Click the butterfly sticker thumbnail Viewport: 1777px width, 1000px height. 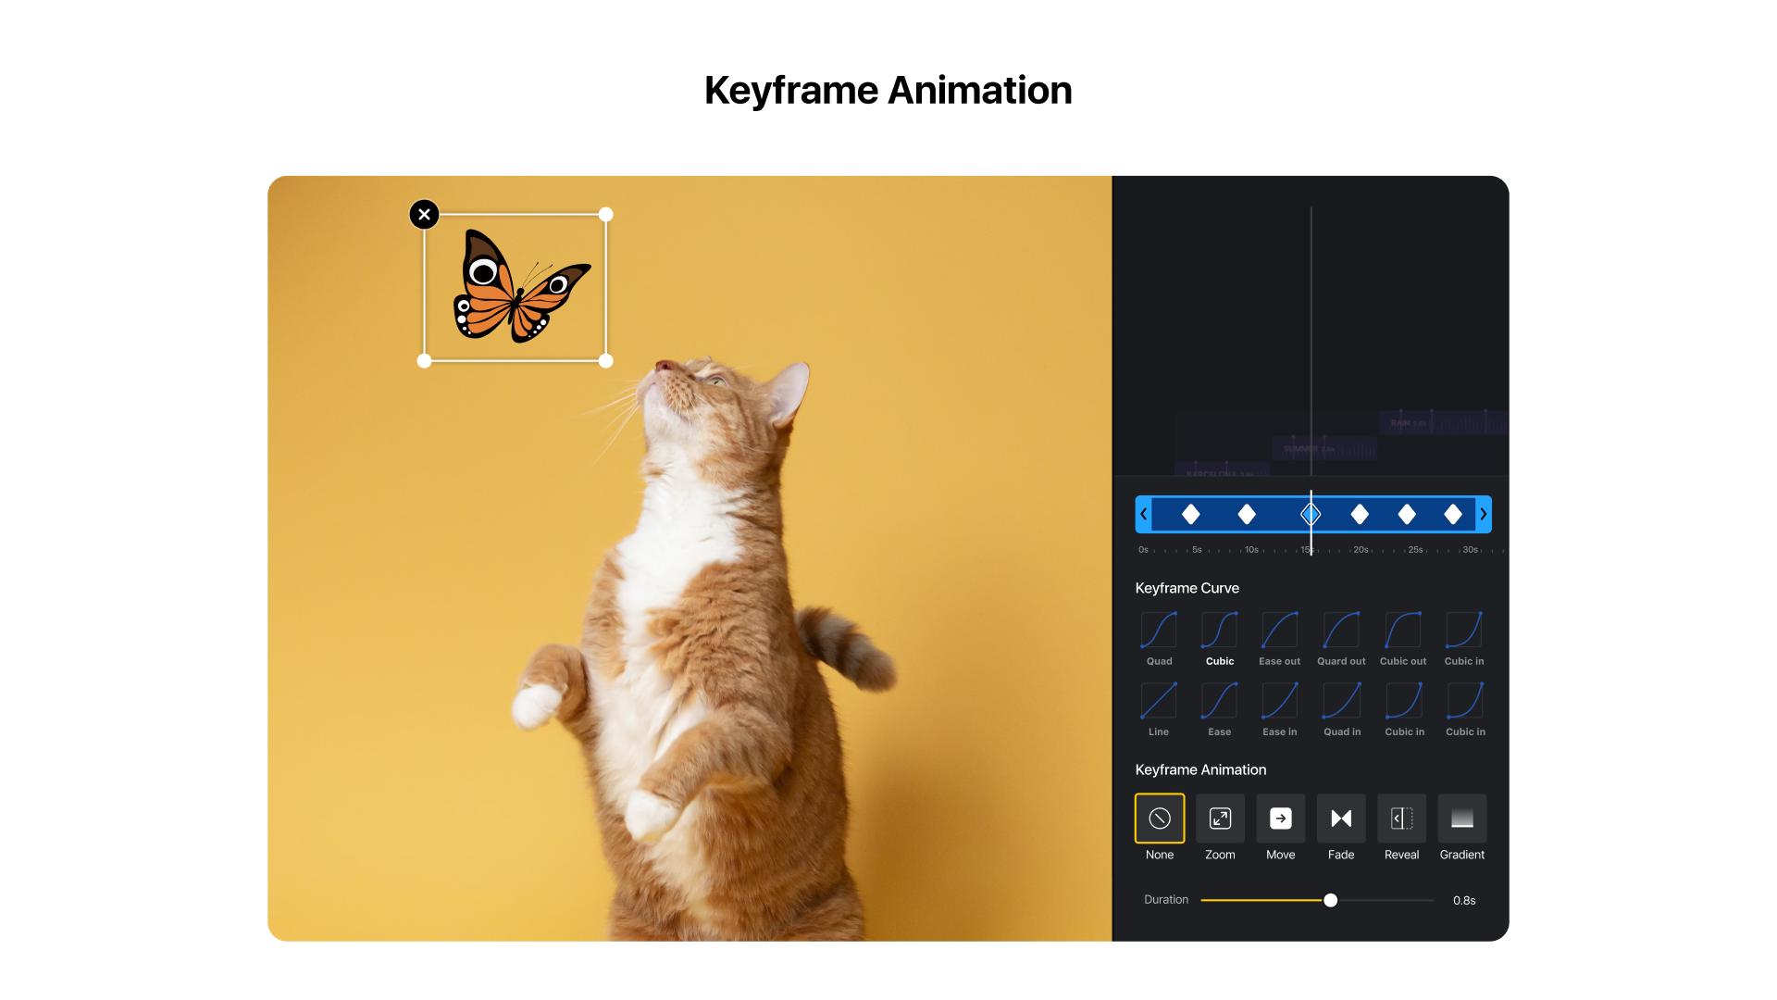point(516,286)
